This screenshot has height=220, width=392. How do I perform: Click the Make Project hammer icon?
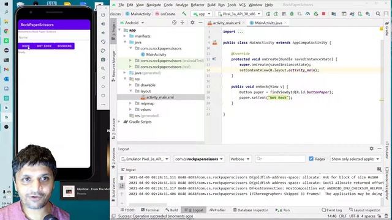tap(184, 13)
